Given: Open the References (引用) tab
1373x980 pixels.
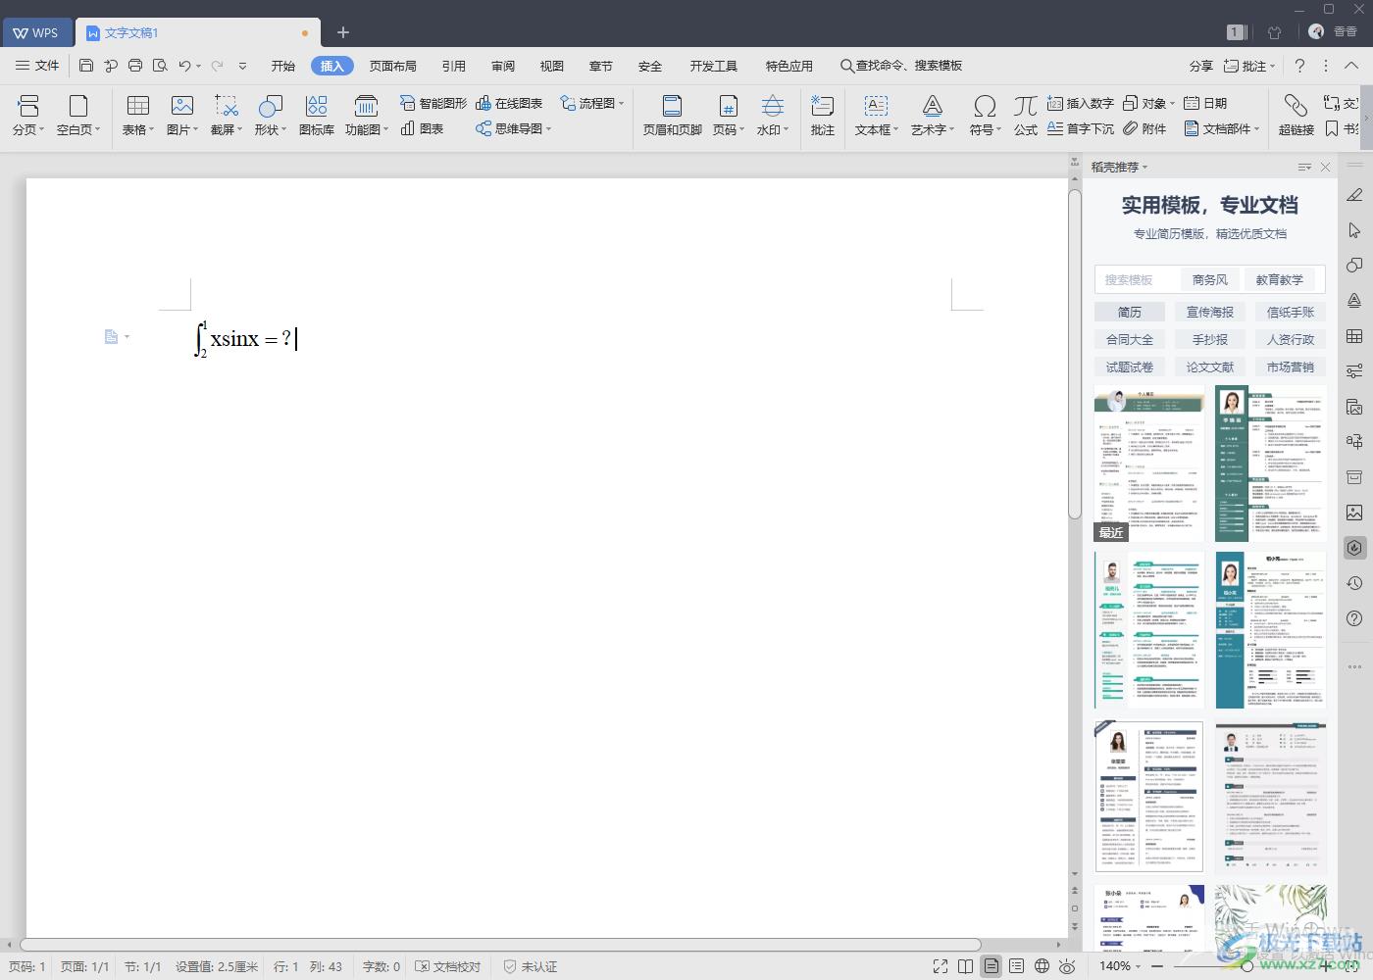Looking at the screenshot, I should pos(454,66).
